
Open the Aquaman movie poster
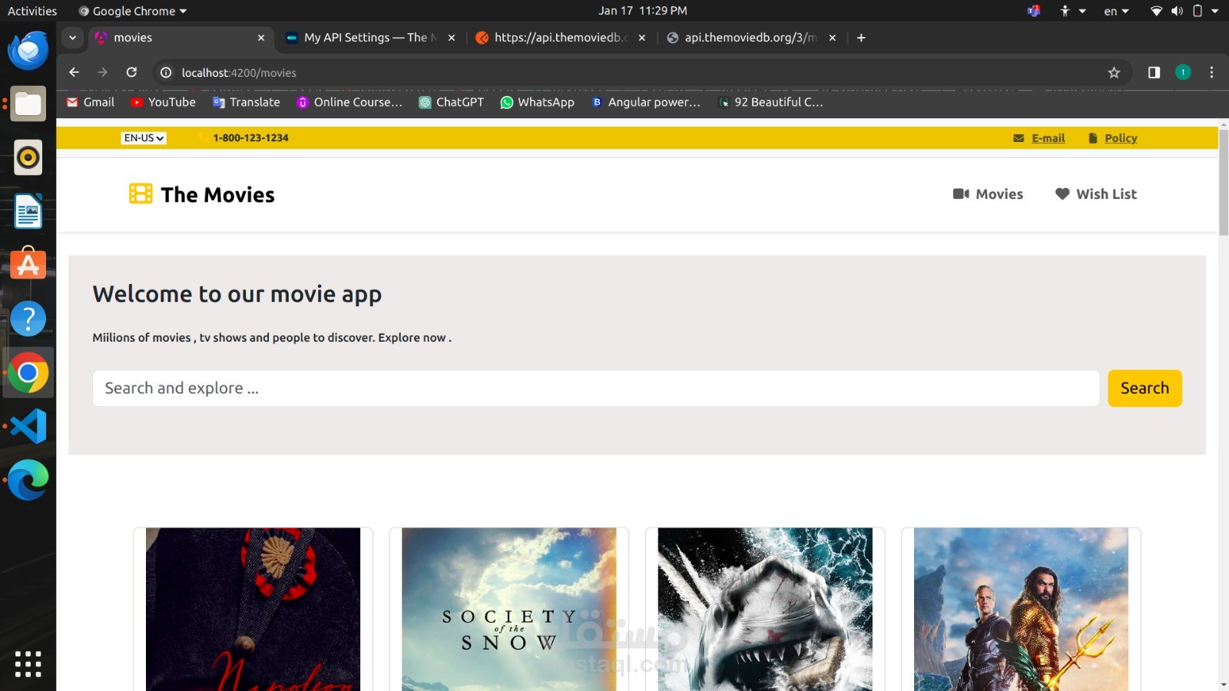(1021, 609)
